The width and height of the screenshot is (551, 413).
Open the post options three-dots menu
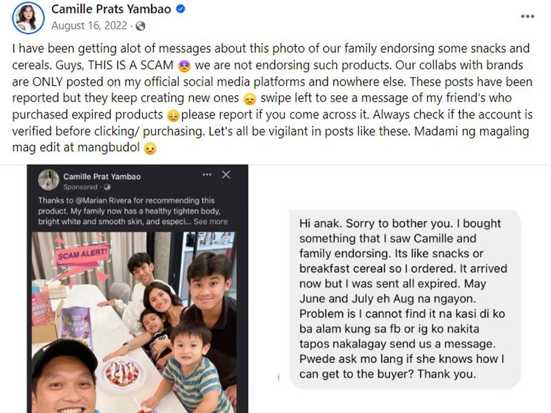pyautogui.click(x=527, y=16)
